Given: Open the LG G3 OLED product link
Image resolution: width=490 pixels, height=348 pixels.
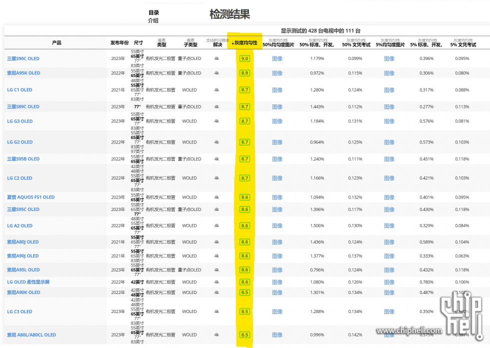Looking at the screenshot, I should 20,121.
